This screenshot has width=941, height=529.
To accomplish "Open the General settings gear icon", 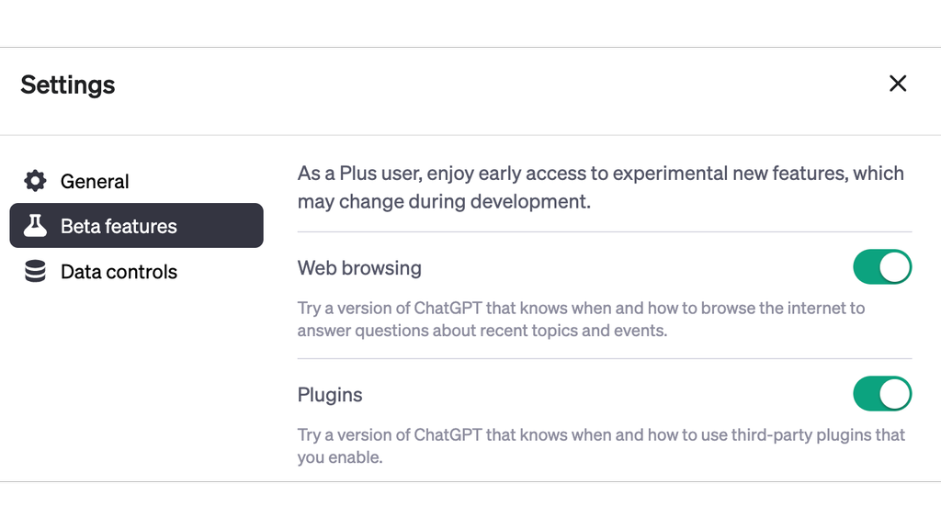I will [35, 181].
